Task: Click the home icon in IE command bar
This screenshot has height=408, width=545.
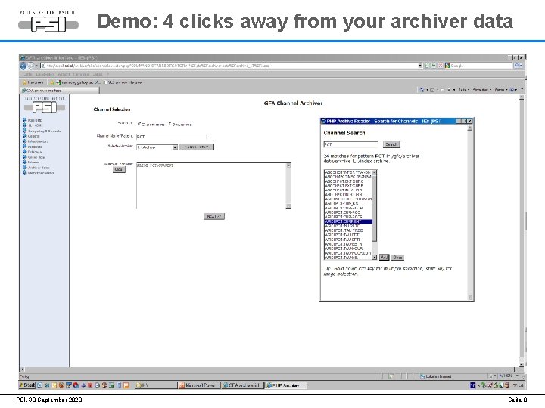Action: pyautogui.click(x=422, y=90)
